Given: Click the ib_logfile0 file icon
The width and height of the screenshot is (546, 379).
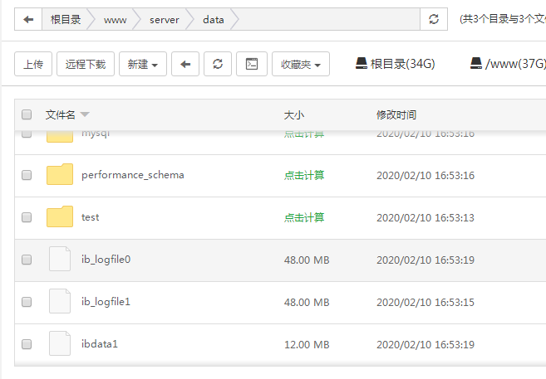Looking at the screenshot, I should pyautogui.click(x=60, y=260).
